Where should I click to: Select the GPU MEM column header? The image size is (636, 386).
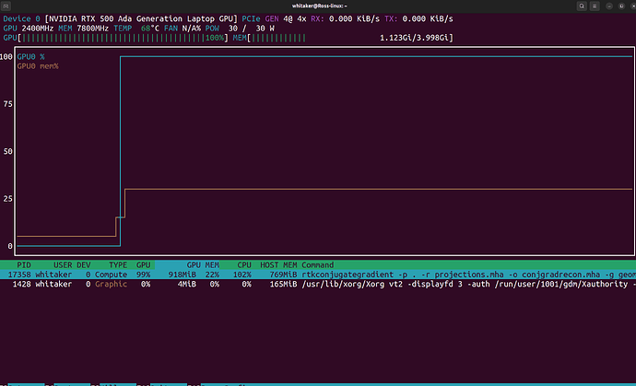(x=203, y=265)
